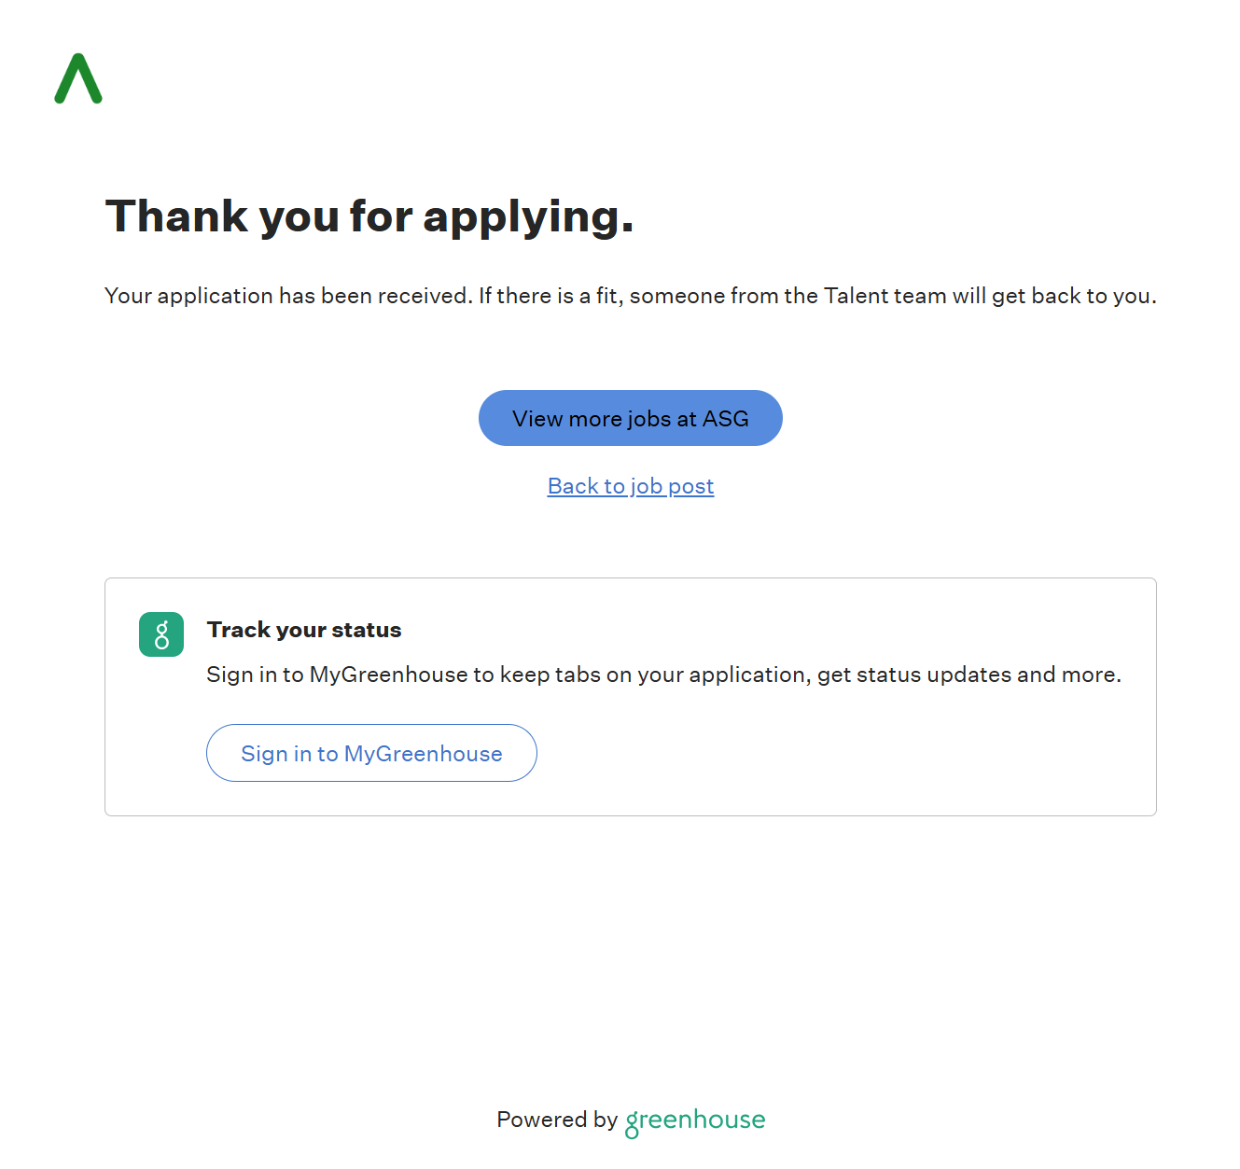Follow the Back to job post link

click(x=631, y=486)
